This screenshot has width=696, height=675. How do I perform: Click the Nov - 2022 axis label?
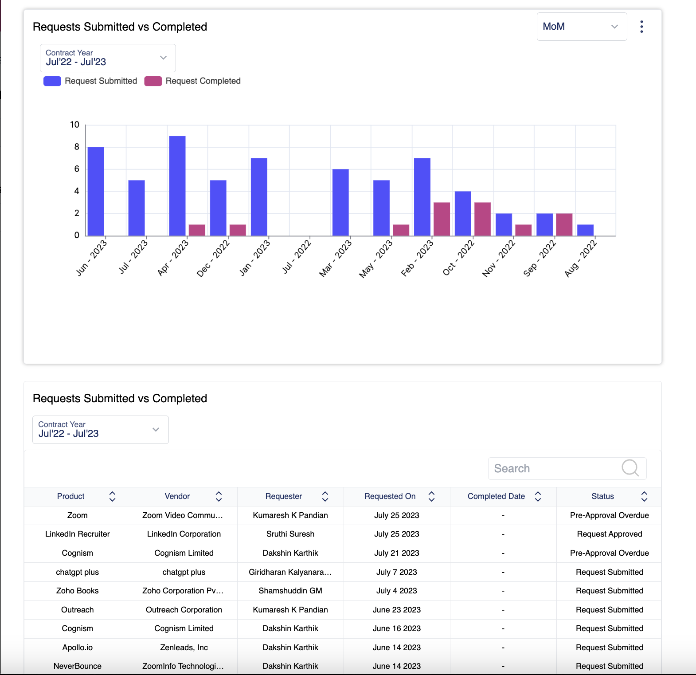click(499, 258)
